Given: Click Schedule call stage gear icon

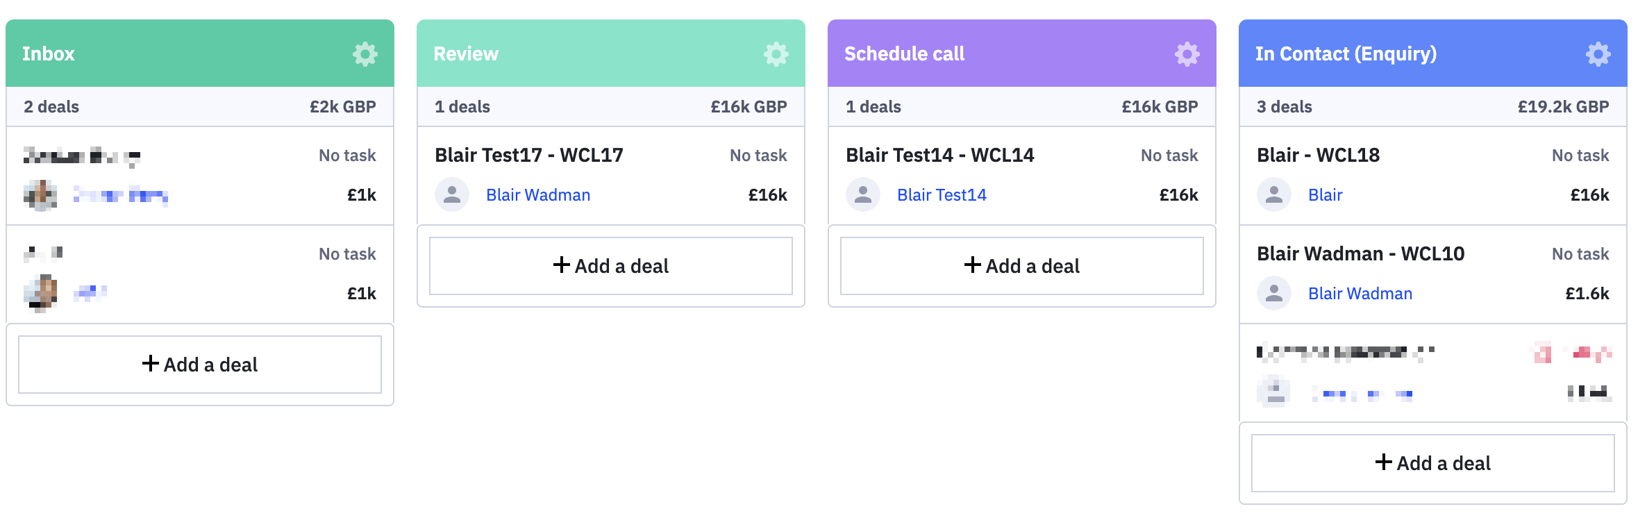Looking at the screenshot, I should coord(1187,54).
